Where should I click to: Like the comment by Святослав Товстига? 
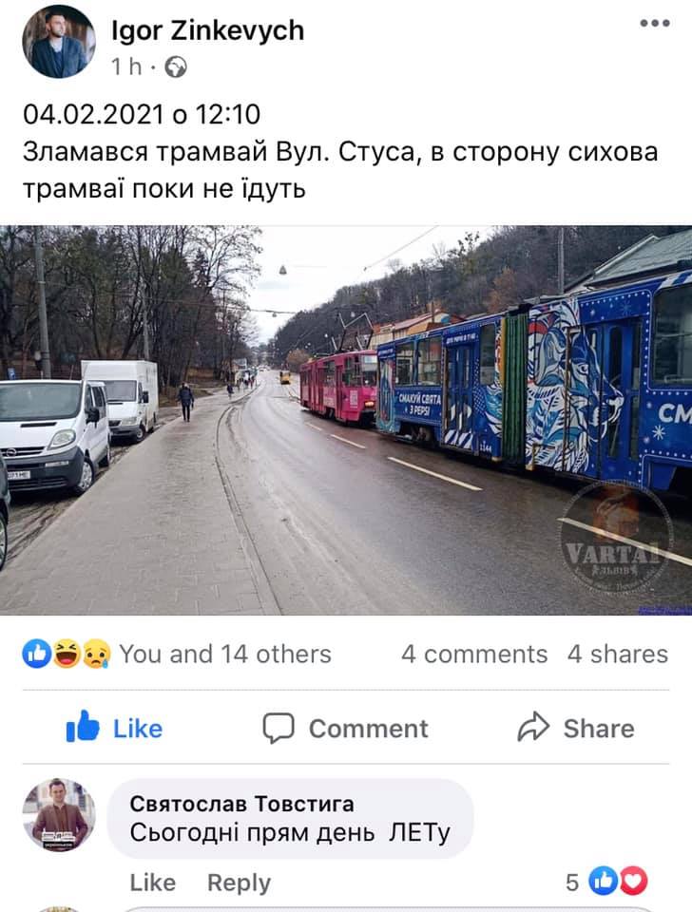pyautogui.click(x=152, y=883)
